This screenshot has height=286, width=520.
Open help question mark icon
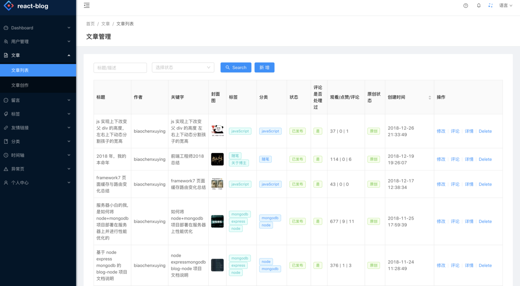(465, 6)
